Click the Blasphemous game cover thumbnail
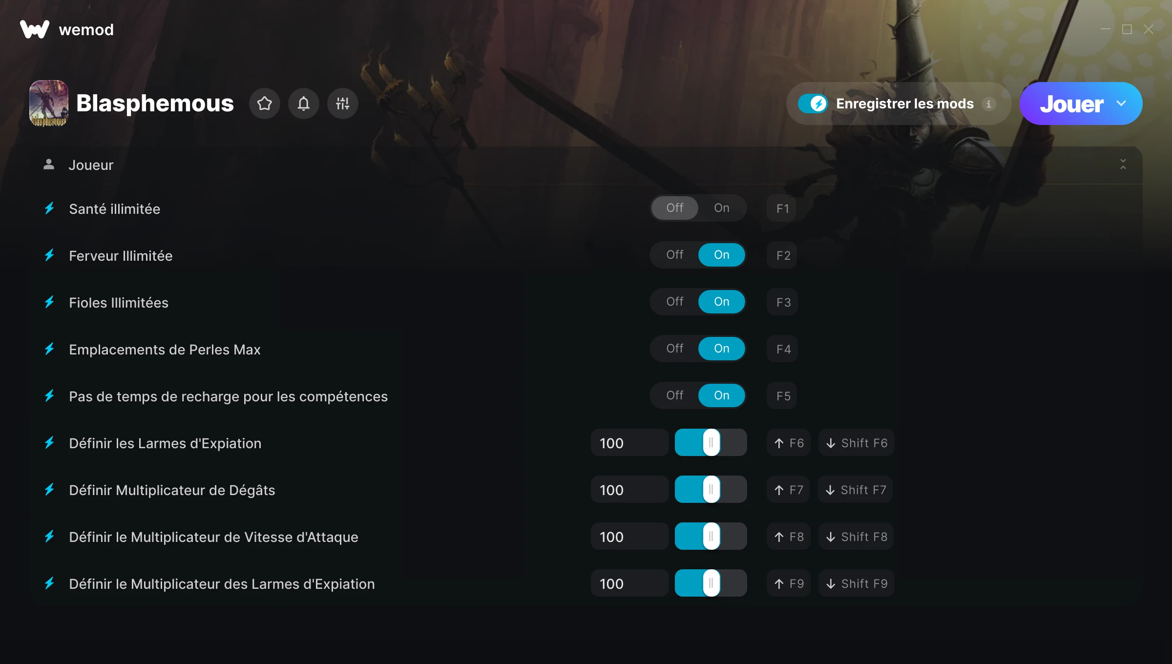The image size is (1172, 664). click(x=49, y=104)
